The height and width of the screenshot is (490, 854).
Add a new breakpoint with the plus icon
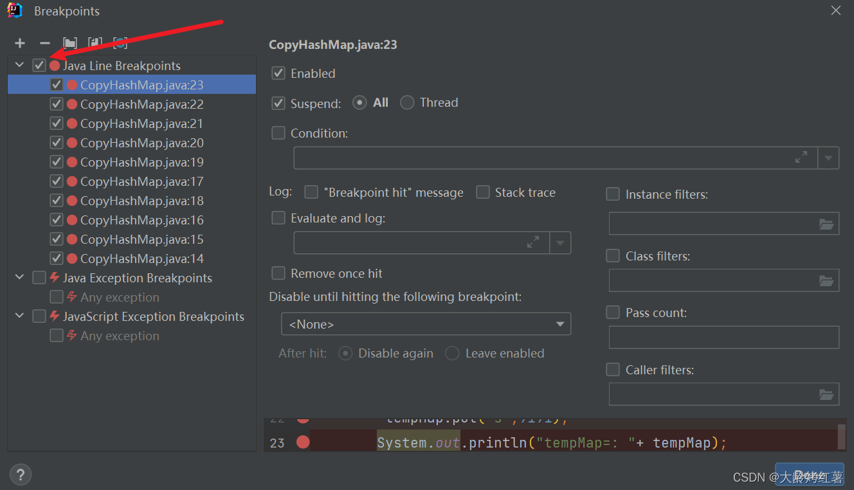pyautogui.click(x=20, y=43)
